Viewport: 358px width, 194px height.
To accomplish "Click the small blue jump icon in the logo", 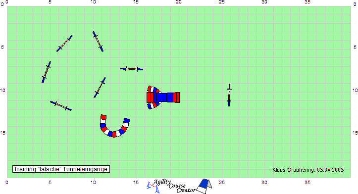I will pyautogui.click(x=153, y=188).
